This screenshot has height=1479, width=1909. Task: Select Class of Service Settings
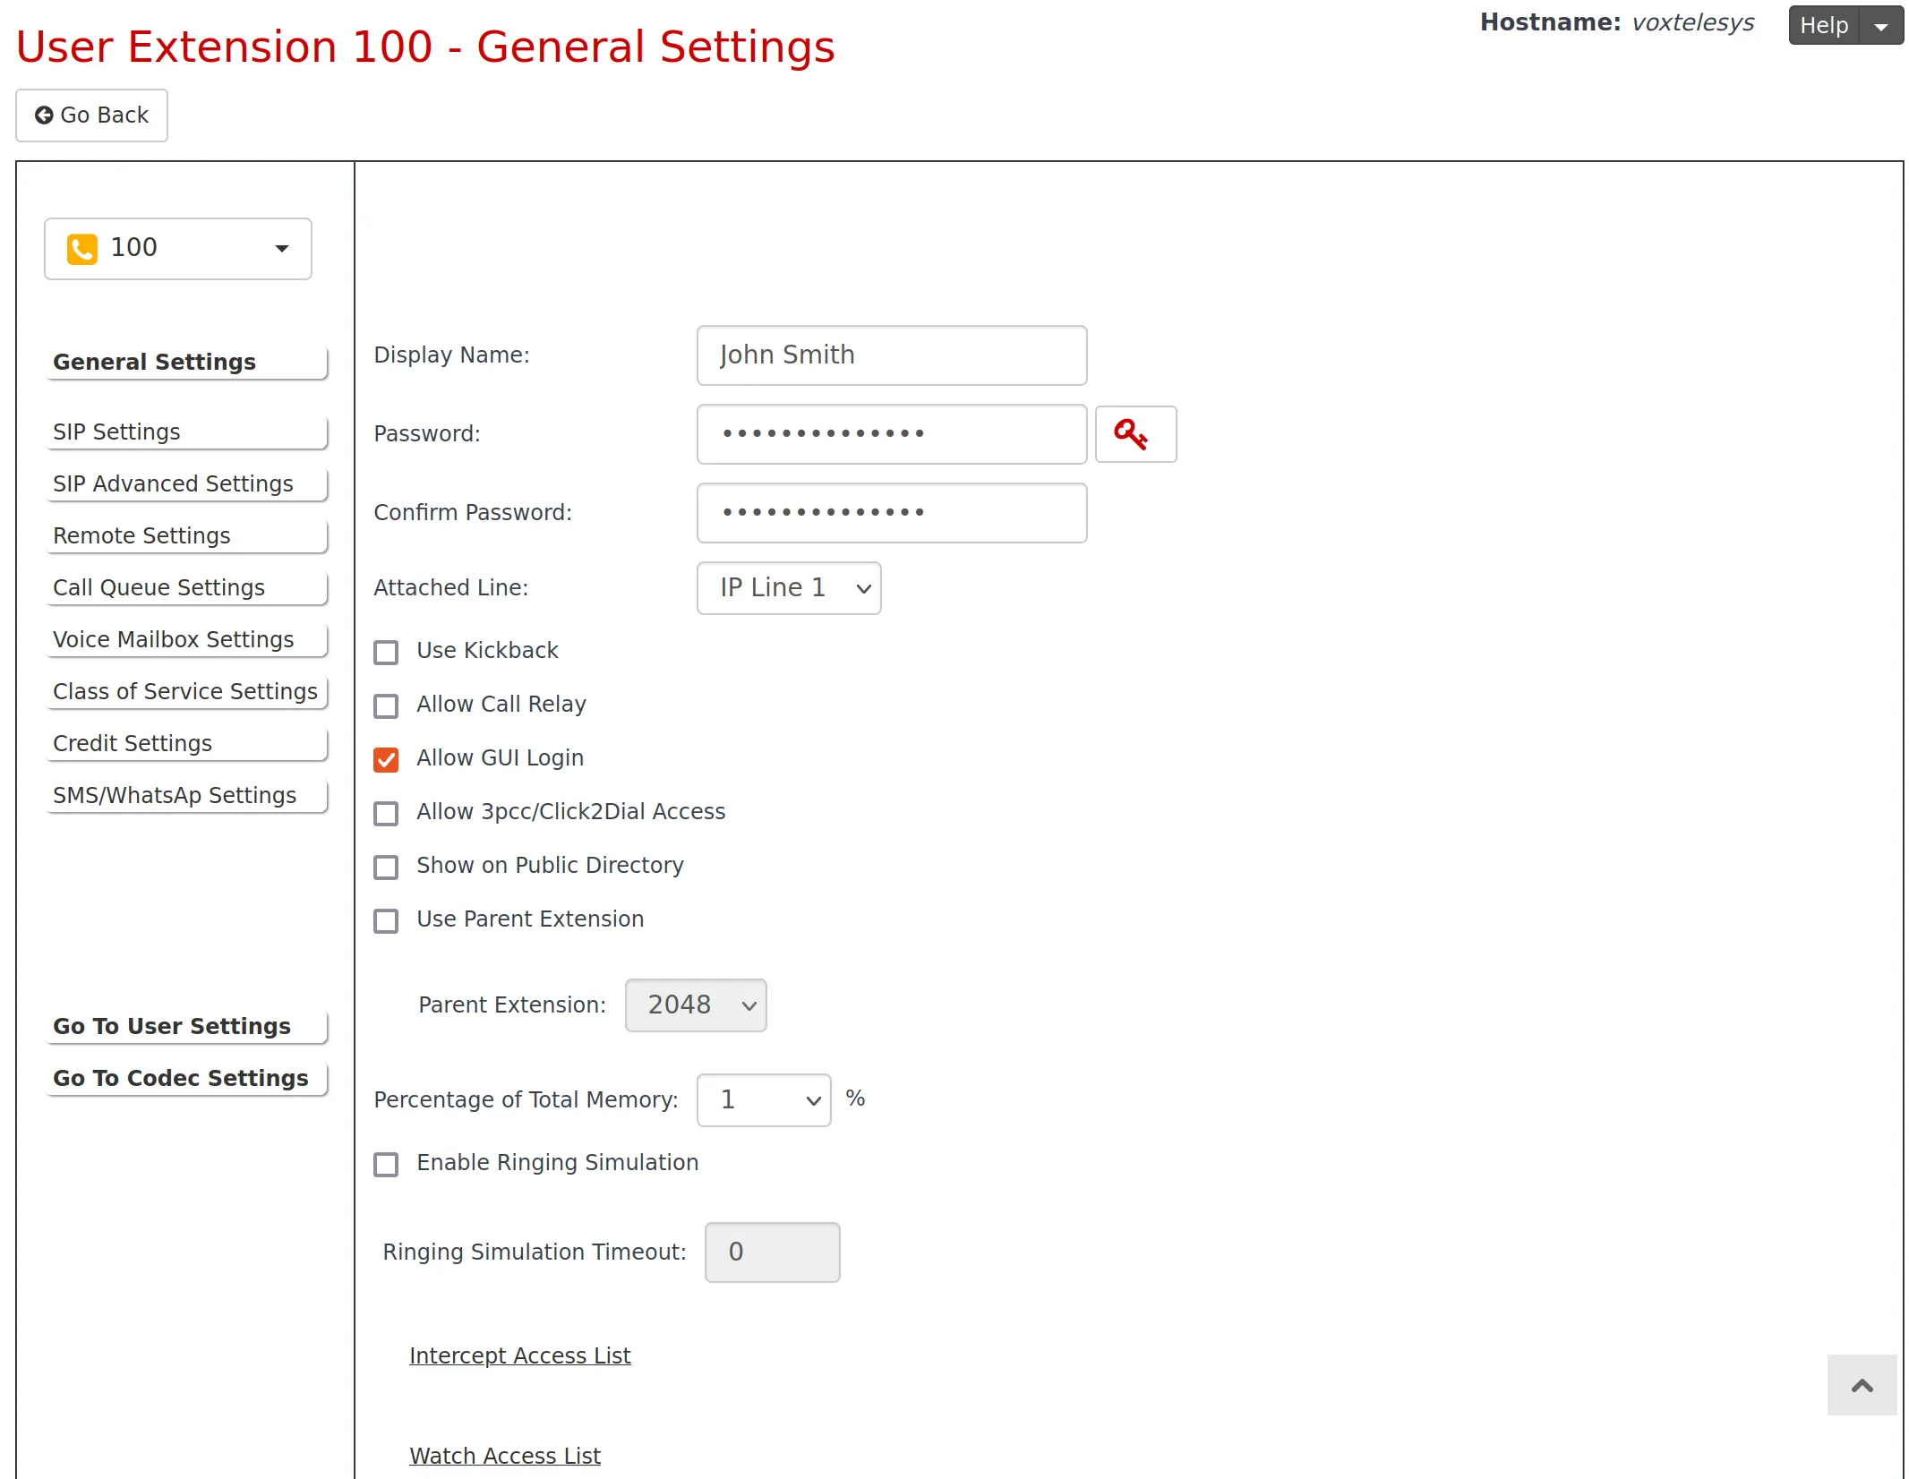click(184, 691)
